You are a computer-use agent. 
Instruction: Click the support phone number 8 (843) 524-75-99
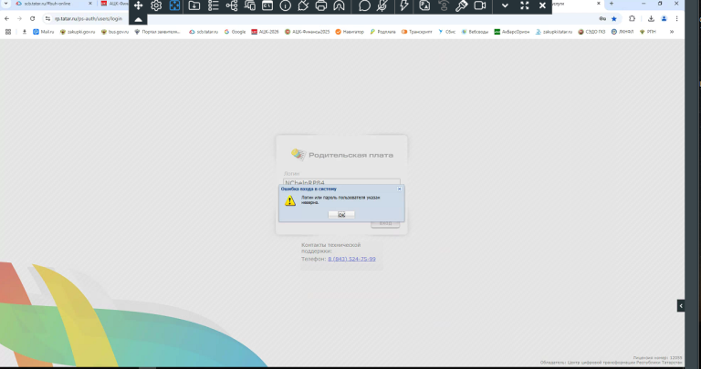click(x=351, y=259)
